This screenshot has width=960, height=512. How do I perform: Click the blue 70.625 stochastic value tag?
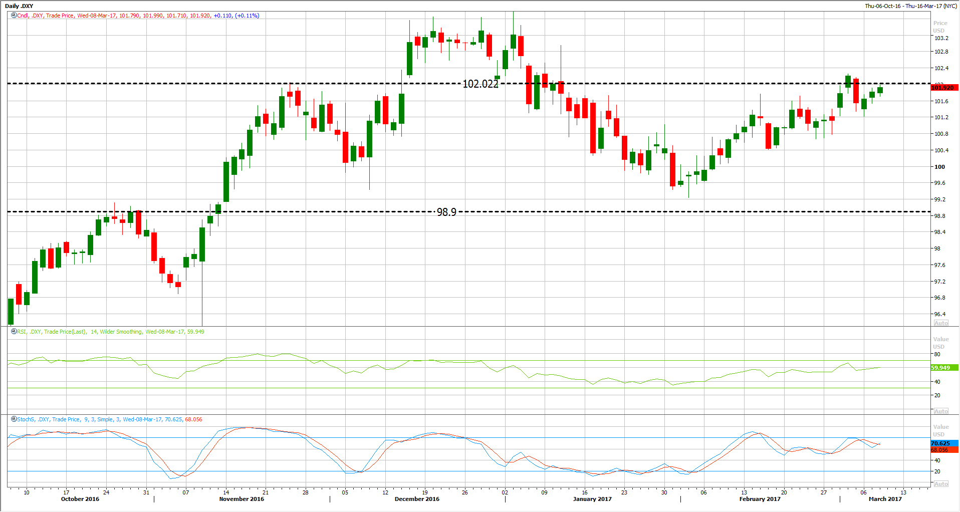944,443
